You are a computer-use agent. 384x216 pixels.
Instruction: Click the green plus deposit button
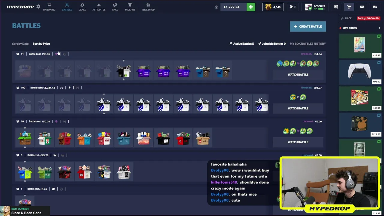pyautogui.click(x=251, y=7)
